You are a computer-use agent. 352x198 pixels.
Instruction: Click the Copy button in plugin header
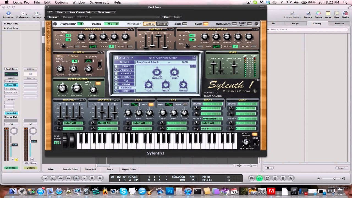(x=167, y=17)
